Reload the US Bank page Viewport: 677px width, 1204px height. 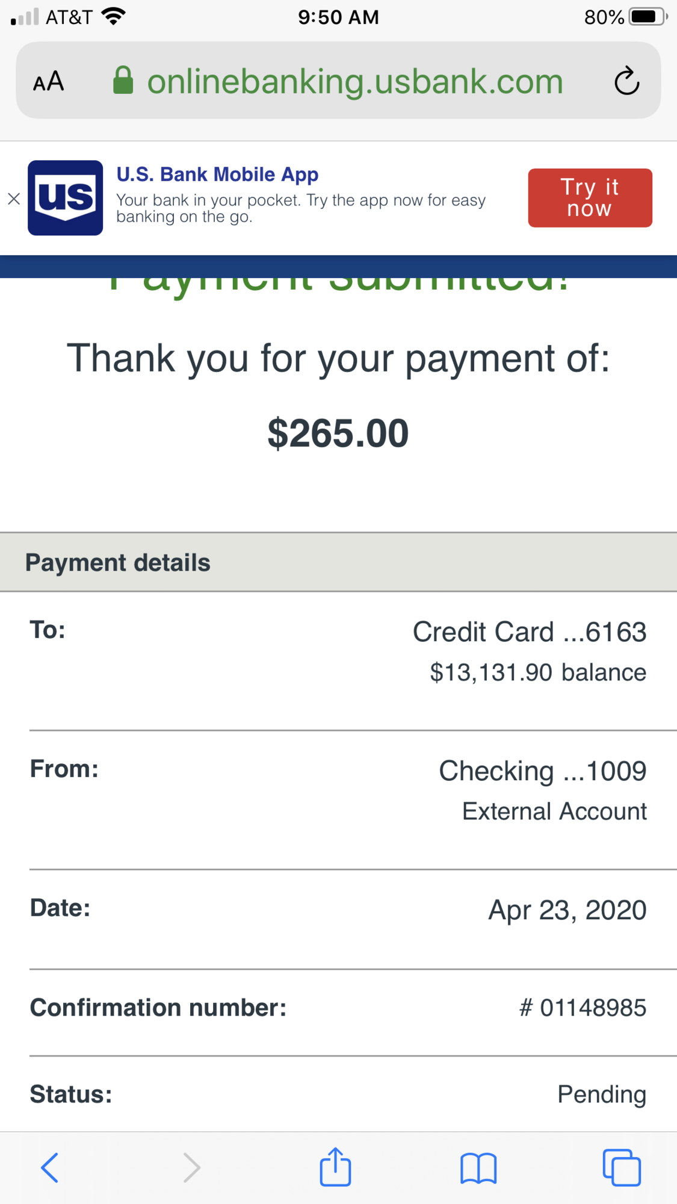tap(626, 81)
